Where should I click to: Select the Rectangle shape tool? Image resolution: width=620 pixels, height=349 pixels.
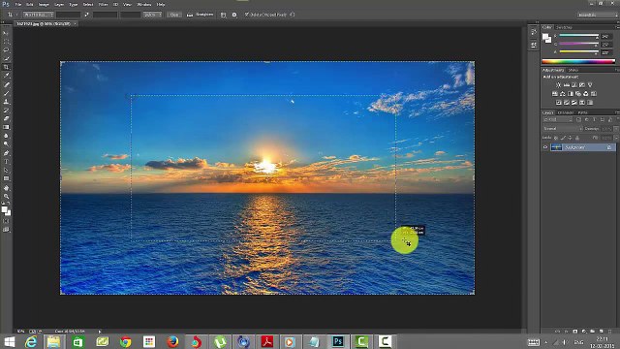6,178
